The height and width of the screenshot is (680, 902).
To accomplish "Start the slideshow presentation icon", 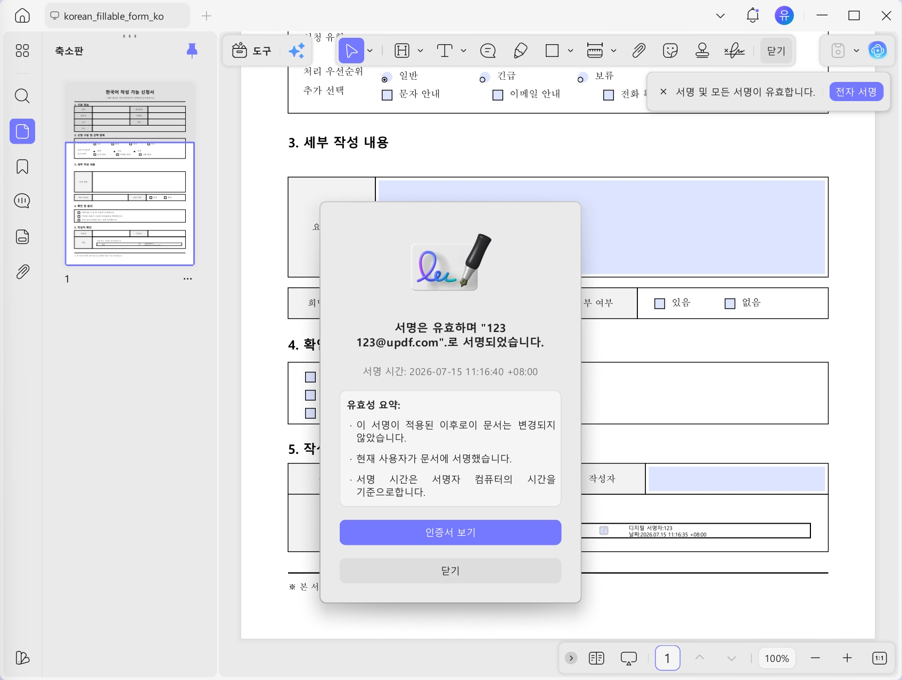I will pyautogui.click(x=629, y=658).
